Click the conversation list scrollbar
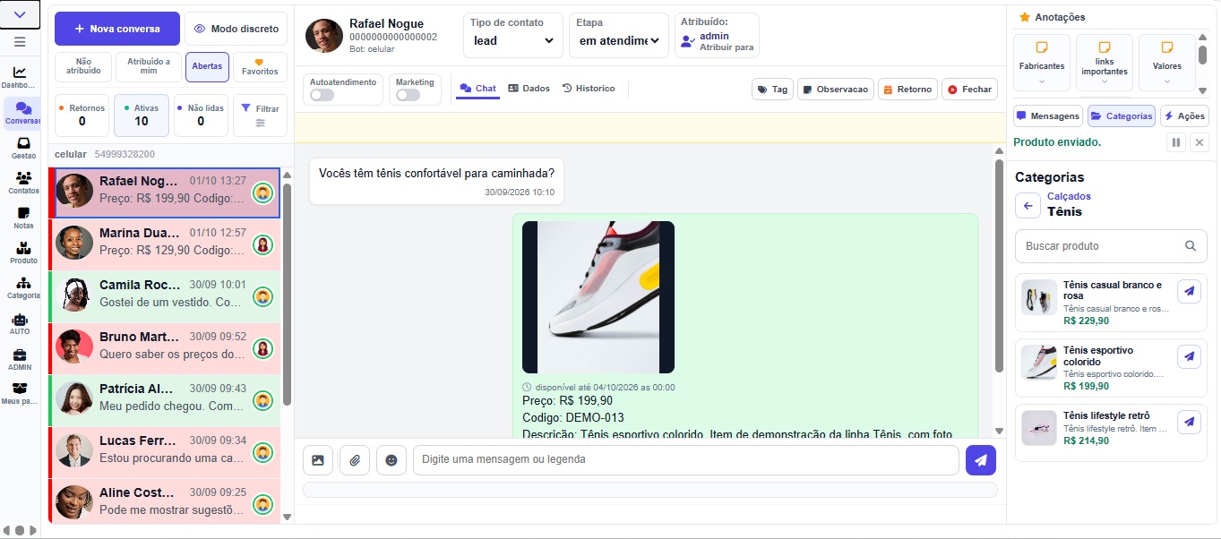The width and height of the screenshot is (1221, 539). pos(287,295)
